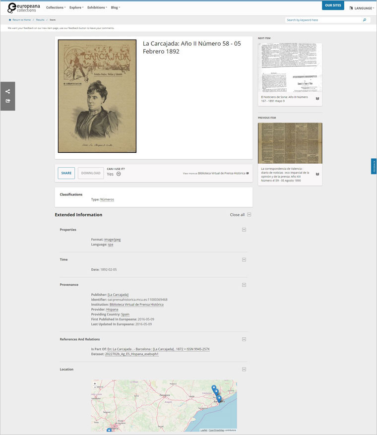377x435 pixels.
Task: Click the Is Part Of La Carcajada Barcelona link
Action: (x=158, y=349)
